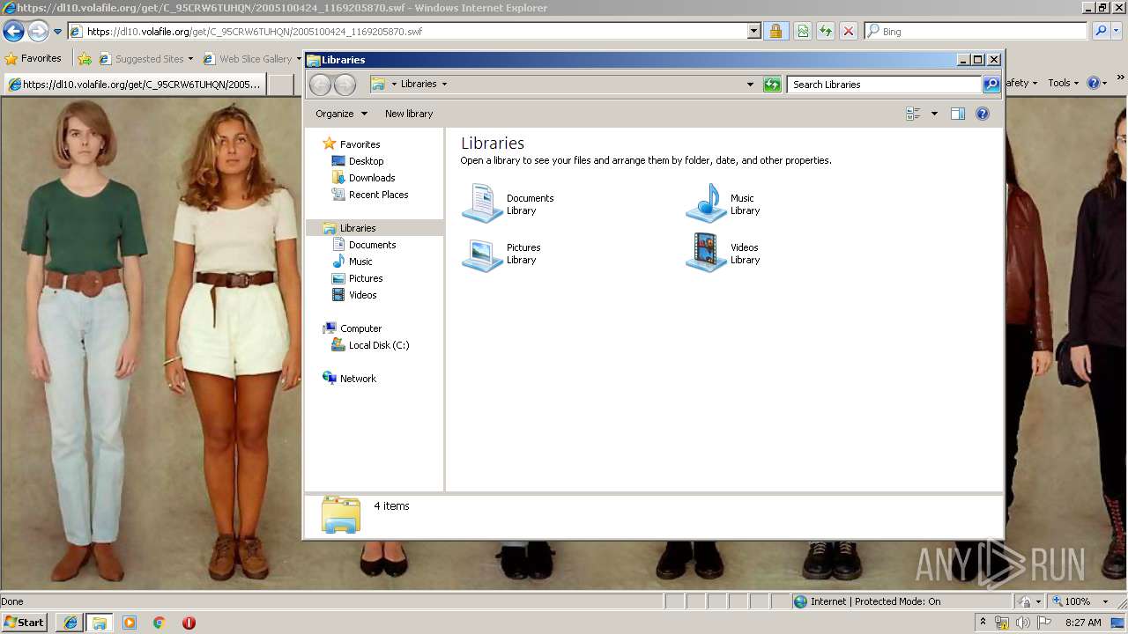Click the IE stop loading X icon
Image resolution: width=1128 pixels, height=634 pixels.
[x=849, y=32]
